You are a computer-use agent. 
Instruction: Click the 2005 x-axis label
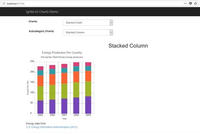pyautogui.click(x=40, y=115)
